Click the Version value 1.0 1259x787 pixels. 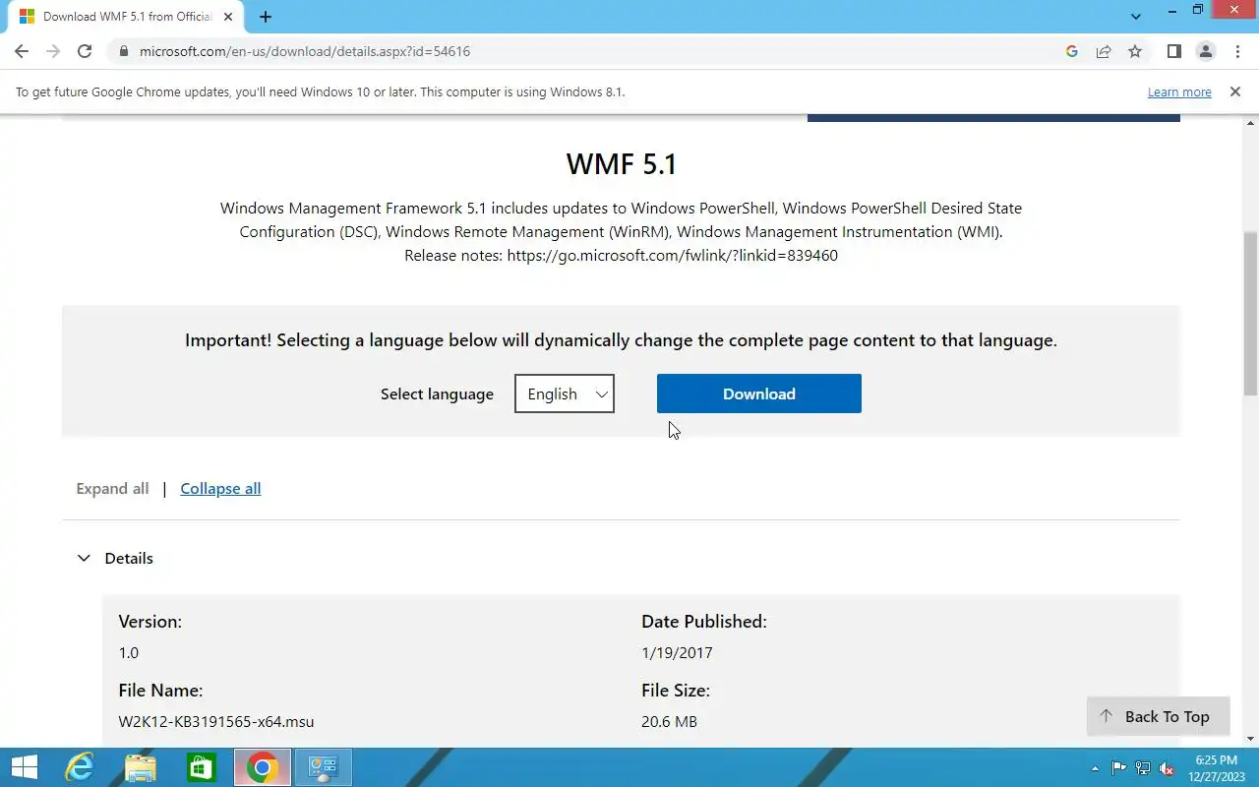(129, 653)
